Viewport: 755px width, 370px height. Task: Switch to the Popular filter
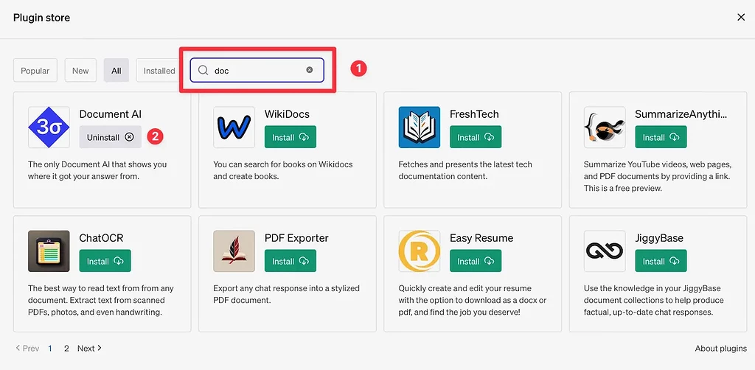(x=35, y=70)
